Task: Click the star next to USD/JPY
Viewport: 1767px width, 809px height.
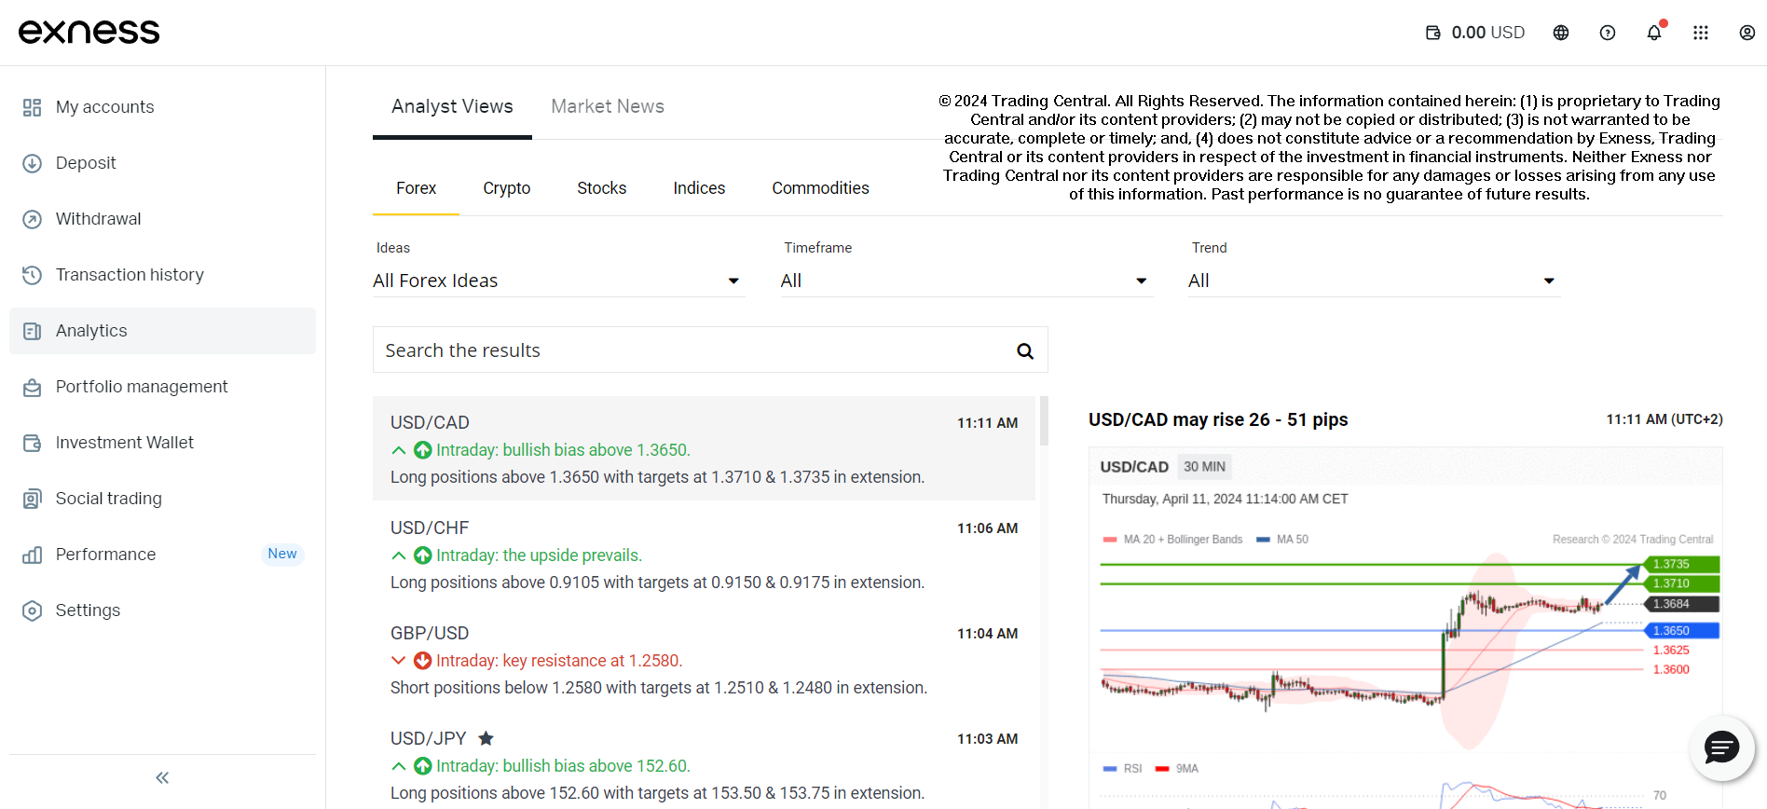Action: [486, 738]
